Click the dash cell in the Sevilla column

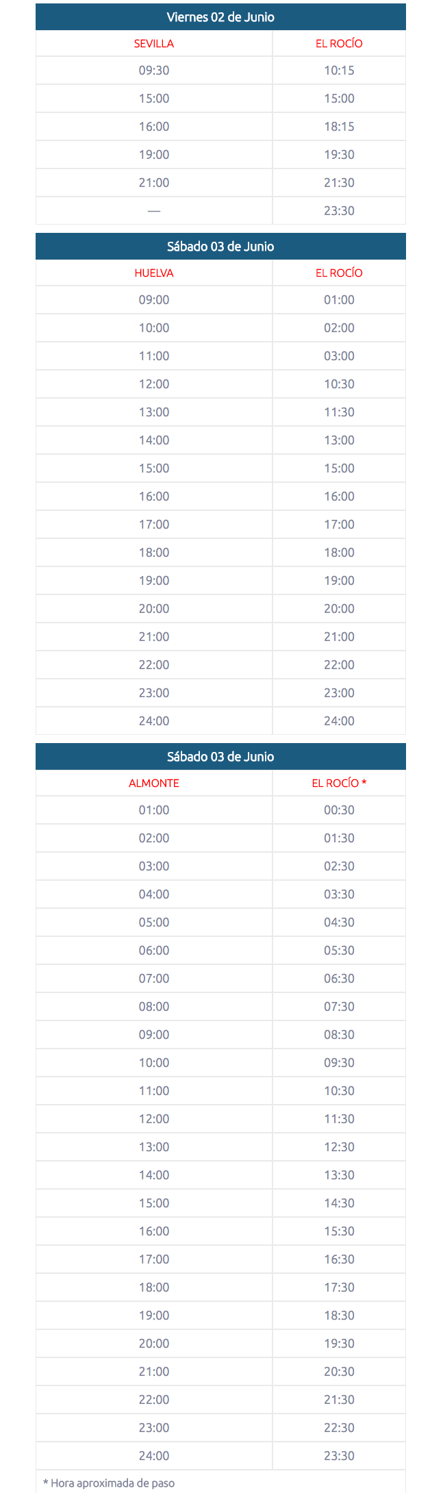(x=154, y=211)
